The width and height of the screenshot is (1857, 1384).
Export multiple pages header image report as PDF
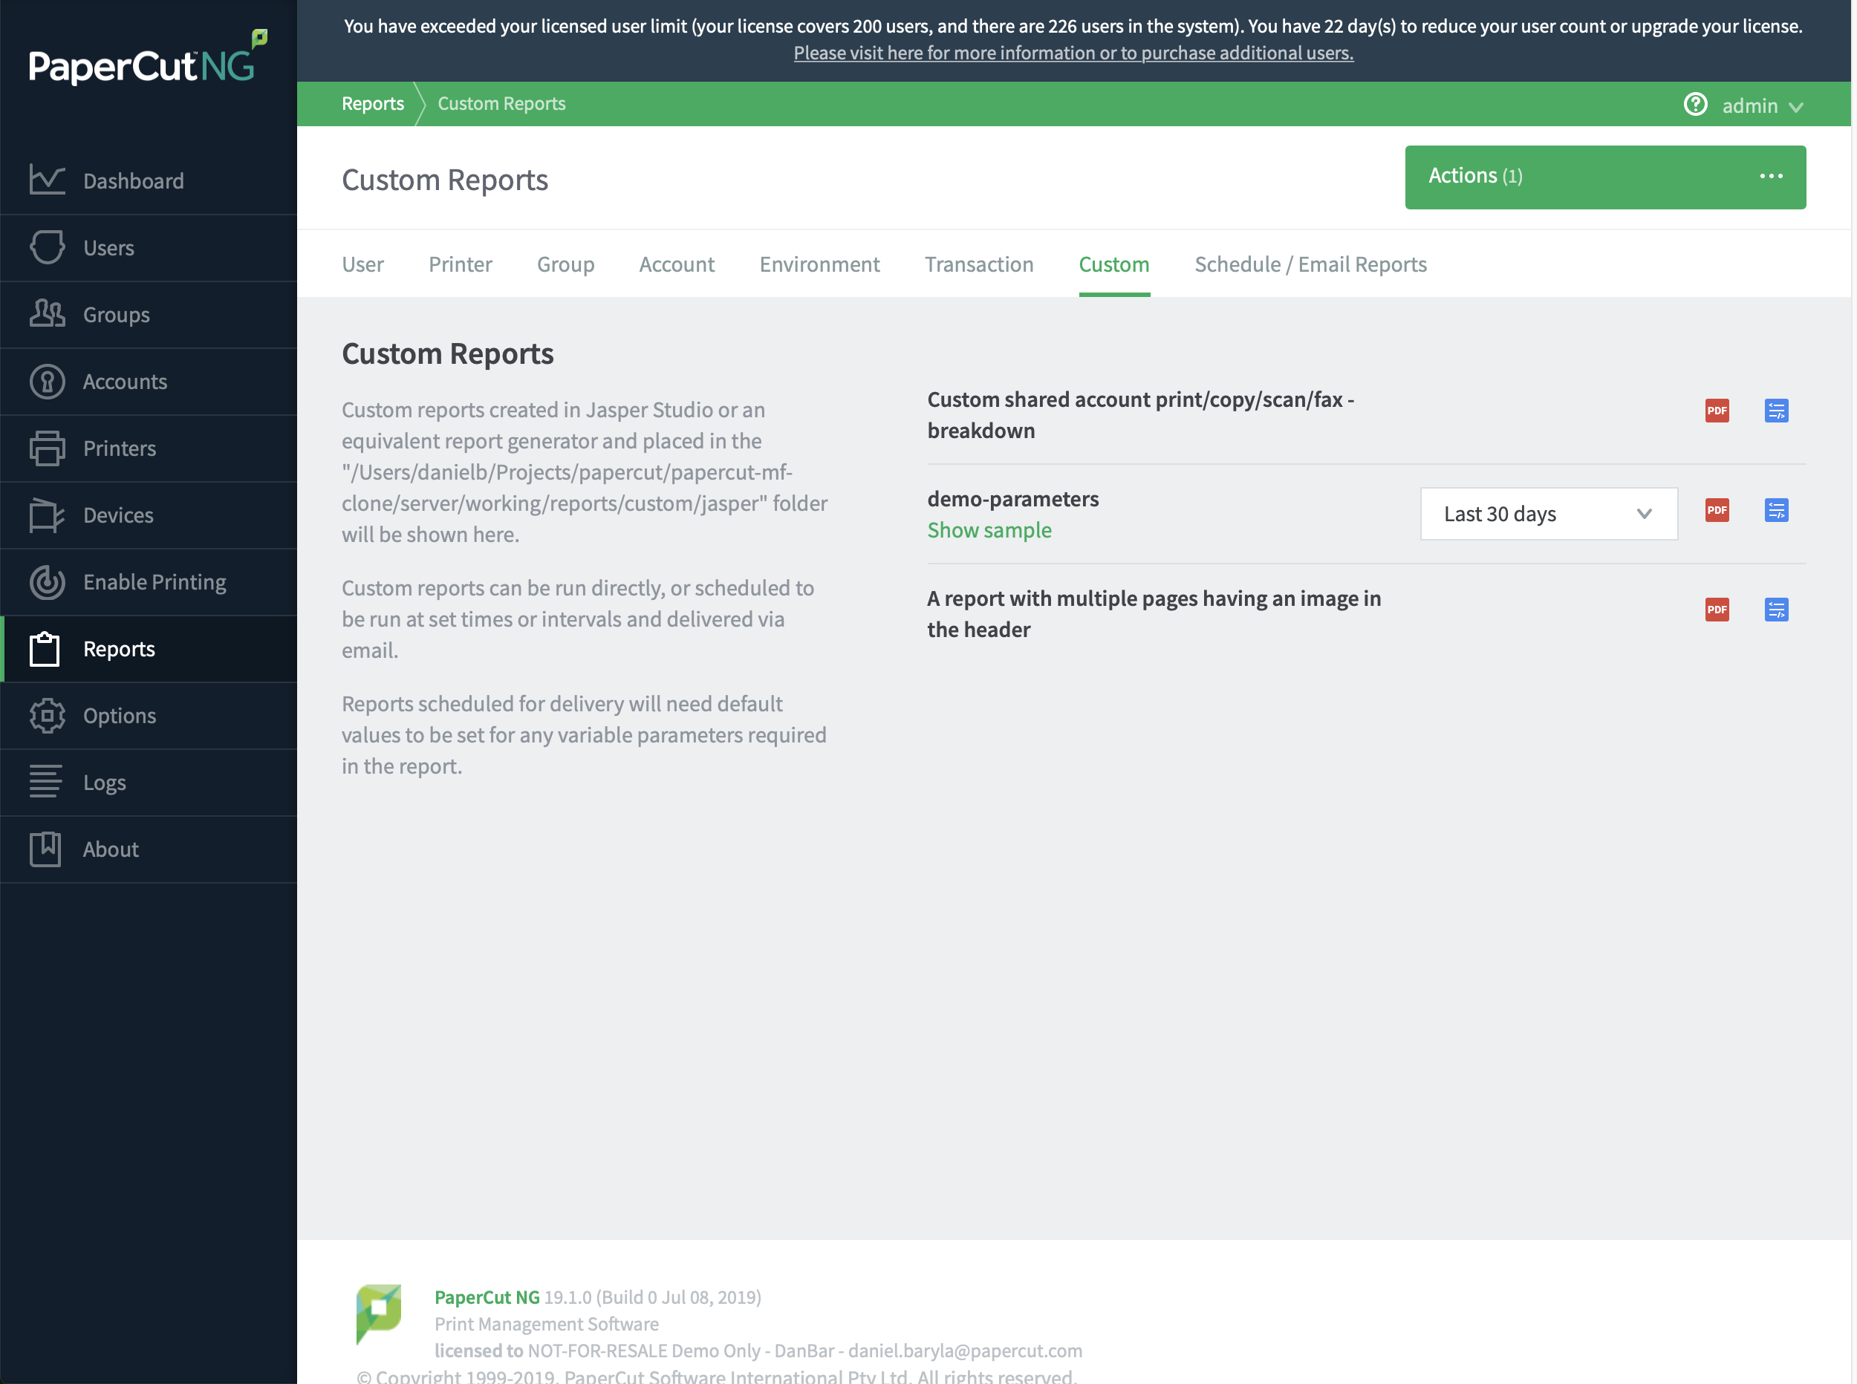(x=1717, y=609)
